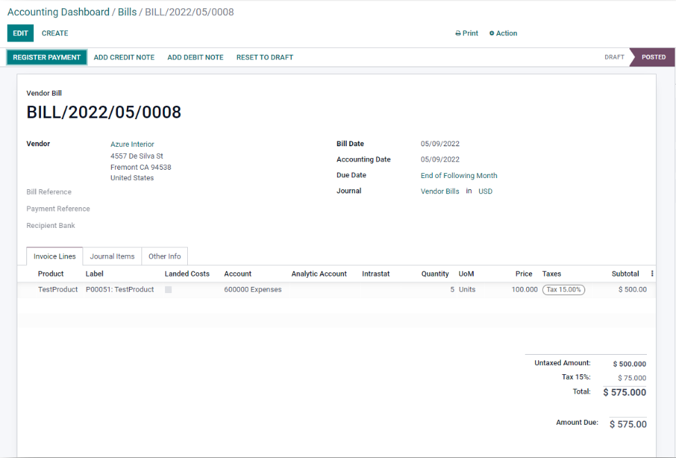
Task: Click the Untaxed Amount $ 500.000 value
Action: 630,364
